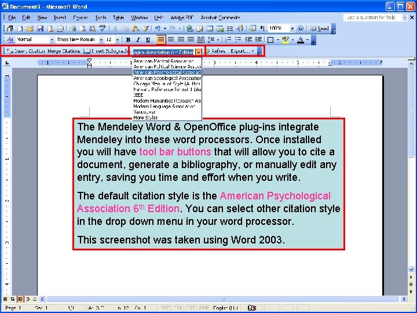Save the document with the floppy icon

(x=40, y=28)
